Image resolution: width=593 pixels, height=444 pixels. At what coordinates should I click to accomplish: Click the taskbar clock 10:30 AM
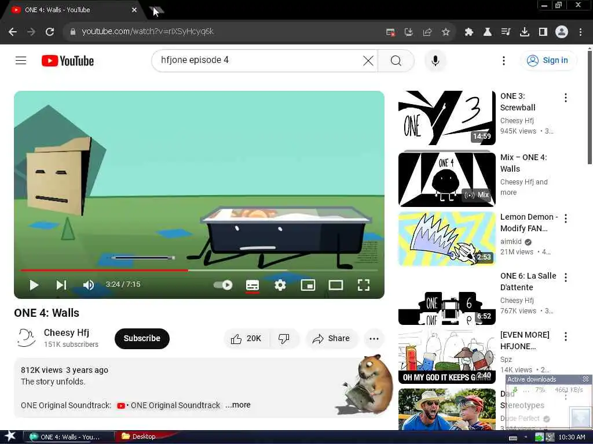coord(572,437)
